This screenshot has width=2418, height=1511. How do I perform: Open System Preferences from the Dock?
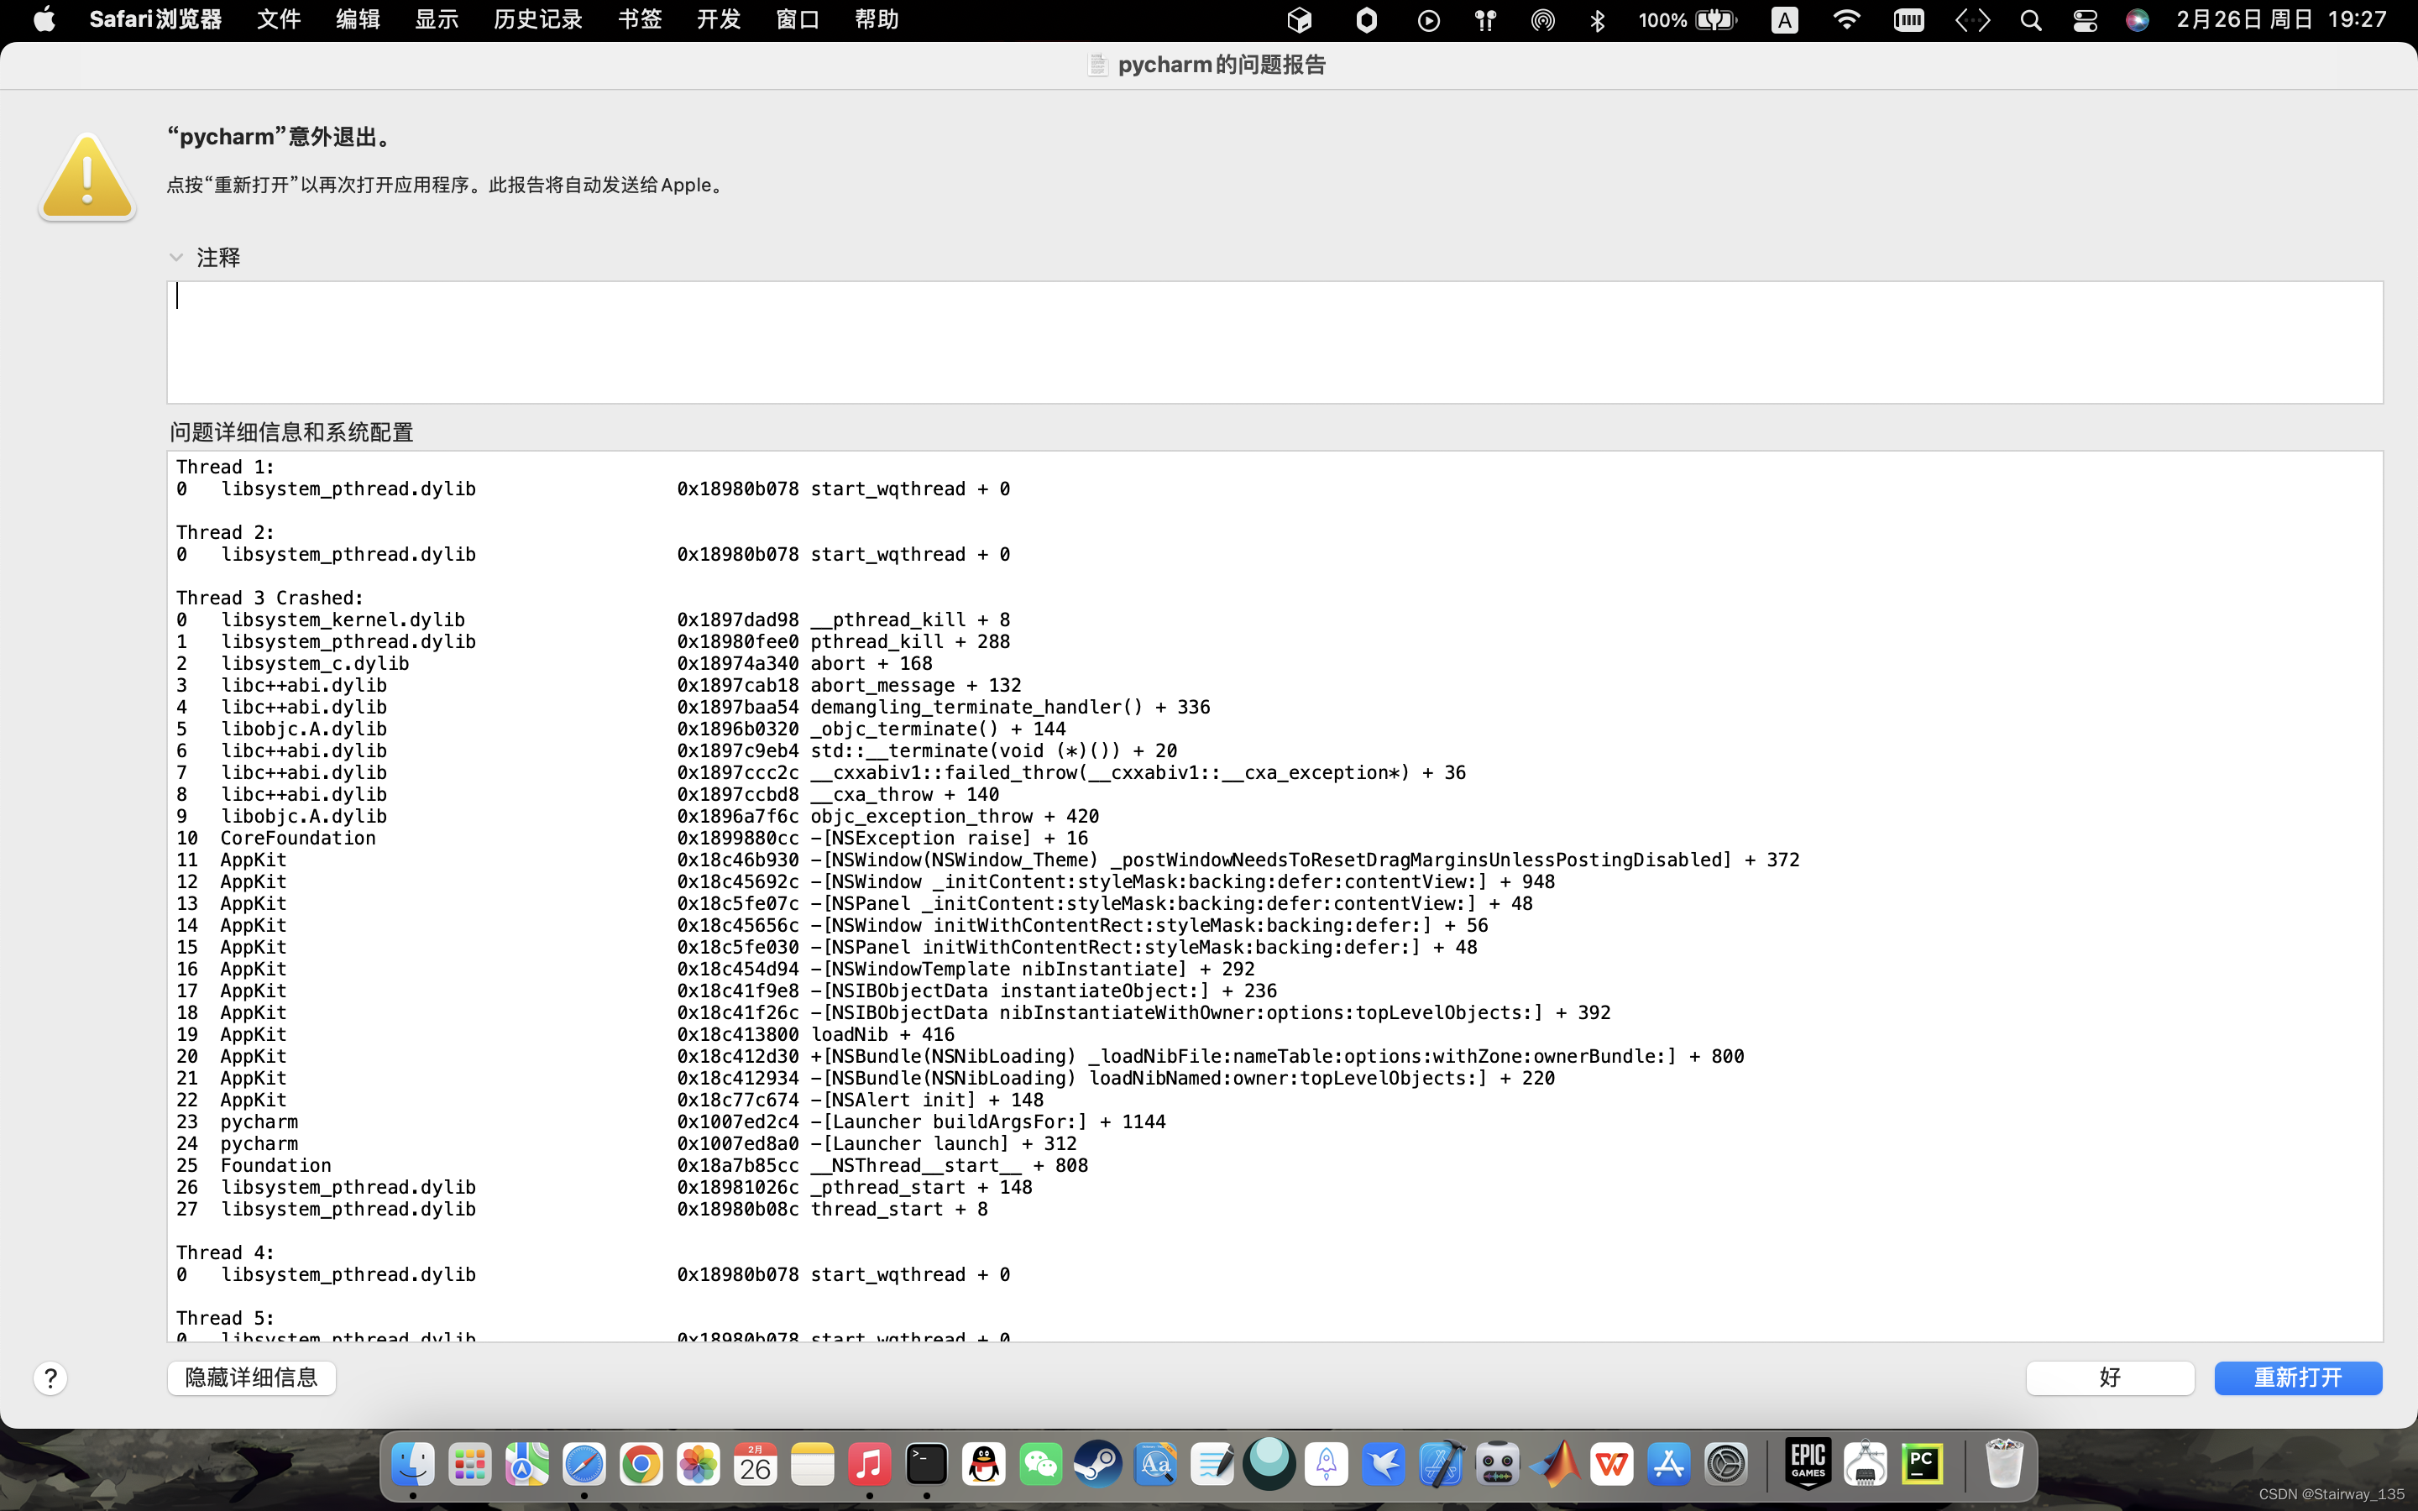1726,1464
